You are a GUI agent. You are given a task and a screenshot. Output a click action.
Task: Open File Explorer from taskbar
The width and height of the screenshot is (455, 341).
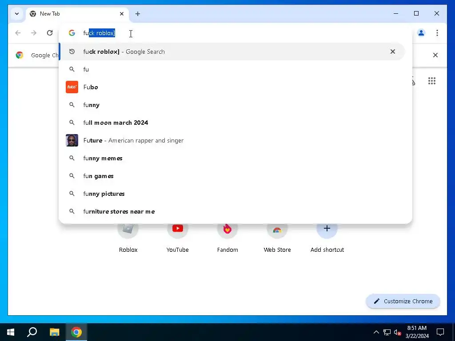tap(55, 332)
